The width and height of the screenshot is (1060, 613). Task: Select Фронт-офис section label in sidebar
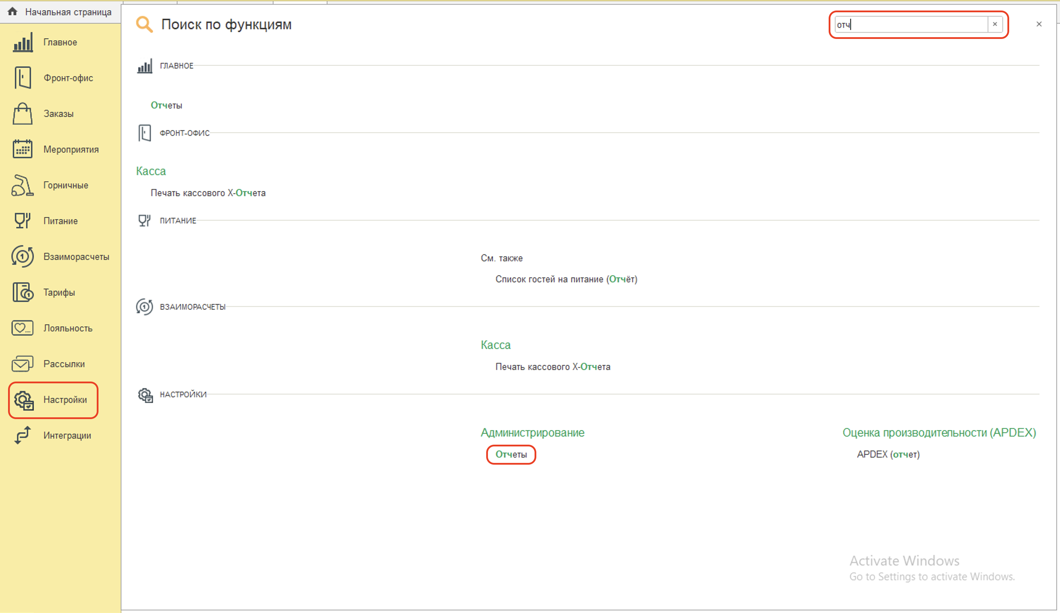pos(68,78)
